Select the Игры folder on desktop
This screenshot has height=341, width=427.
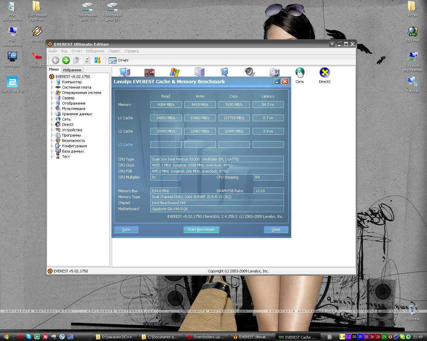click(x=412, y=9)
